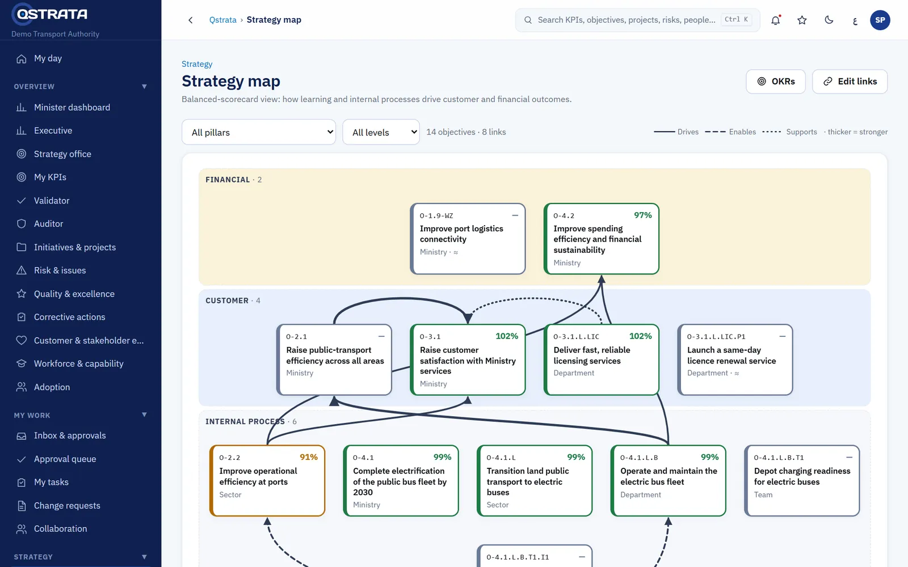Click the Edit links button
908x567 pixels.
pyautogui.click(x=850, y=82)
